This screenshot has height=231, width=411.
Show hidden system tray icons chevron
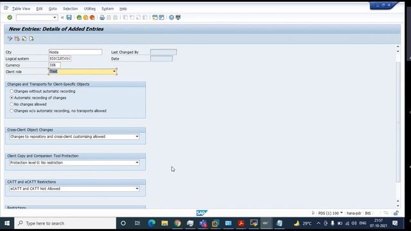pos(319,223)
